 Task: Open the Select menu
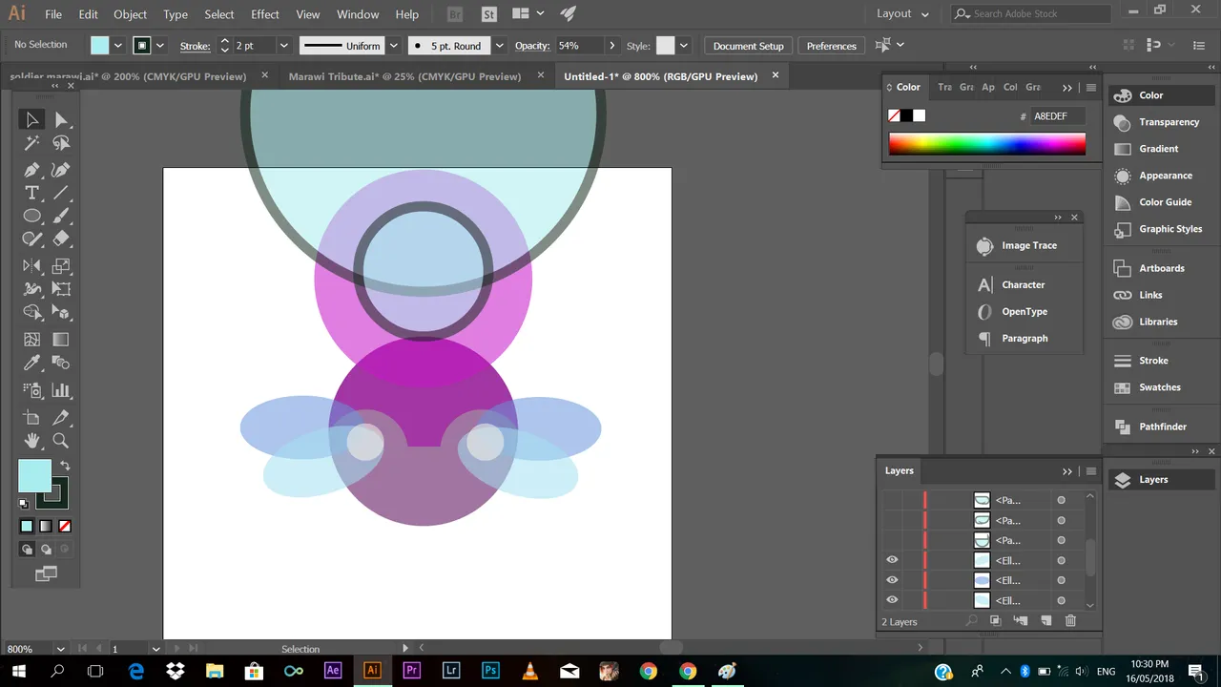tap(219, 14)
